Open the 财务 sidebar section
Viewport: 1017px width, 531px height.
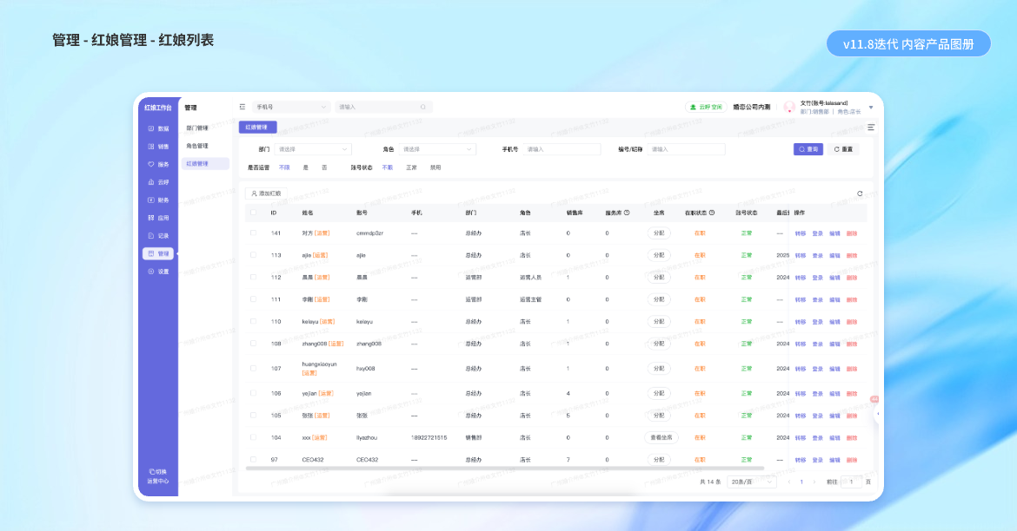tap(158, 200)
